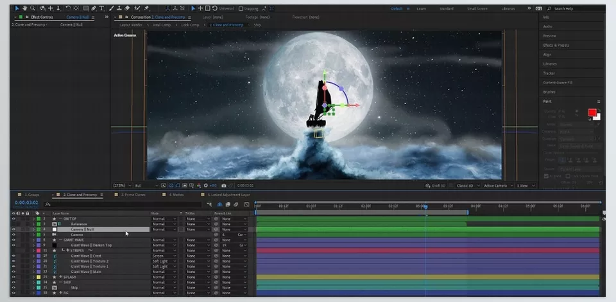Open the Effects & Presets panel
This screenshot has height=302, width=616.
[x=556, y=45]
